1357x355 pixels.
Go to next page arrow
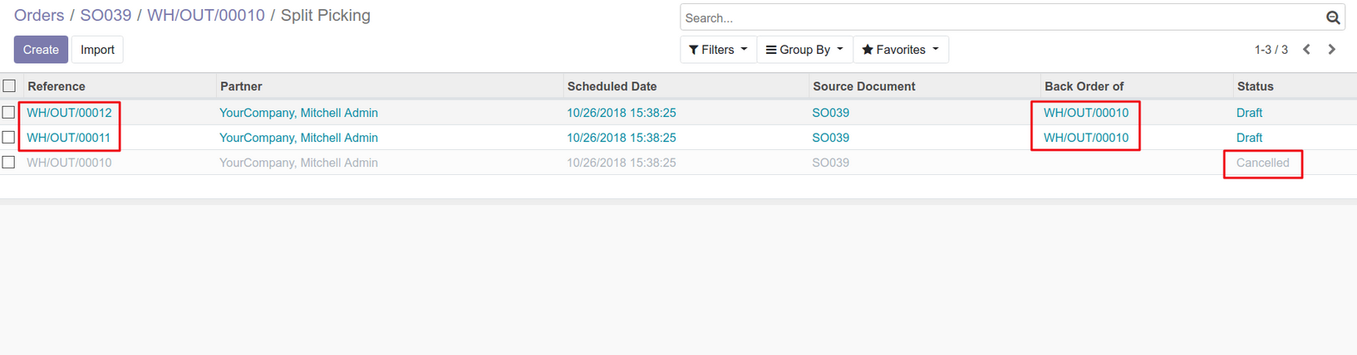click(x=1331, y=50)
